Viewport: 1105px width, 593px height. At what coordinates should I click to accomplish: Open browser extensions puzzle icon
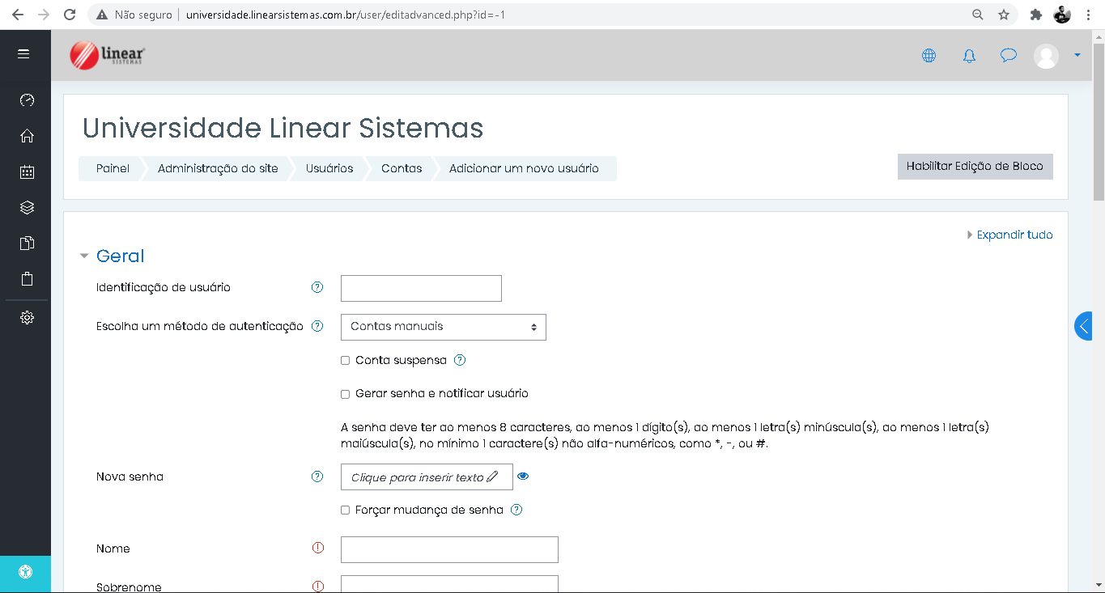[x=1035, y=15]
